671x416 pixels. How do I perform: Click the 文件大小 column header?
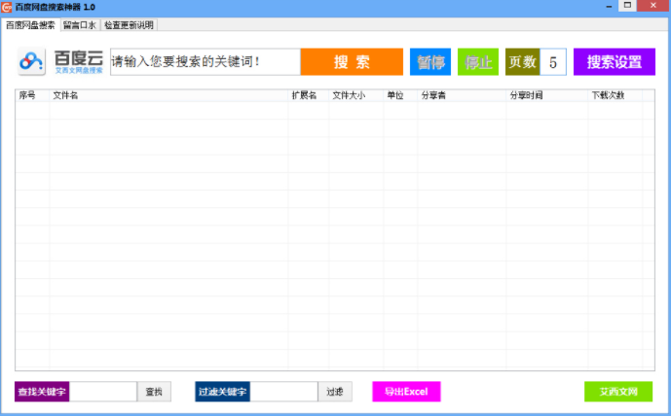[x=348, y=95]
